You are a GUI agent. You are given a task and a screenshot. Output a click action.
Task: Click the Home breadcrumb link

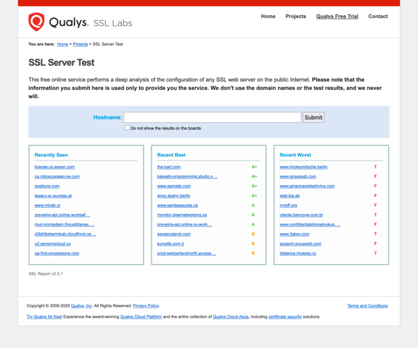click(x=62, y=45)
